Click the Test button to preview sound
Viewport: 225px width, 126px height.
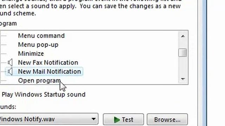click(123, 119)
